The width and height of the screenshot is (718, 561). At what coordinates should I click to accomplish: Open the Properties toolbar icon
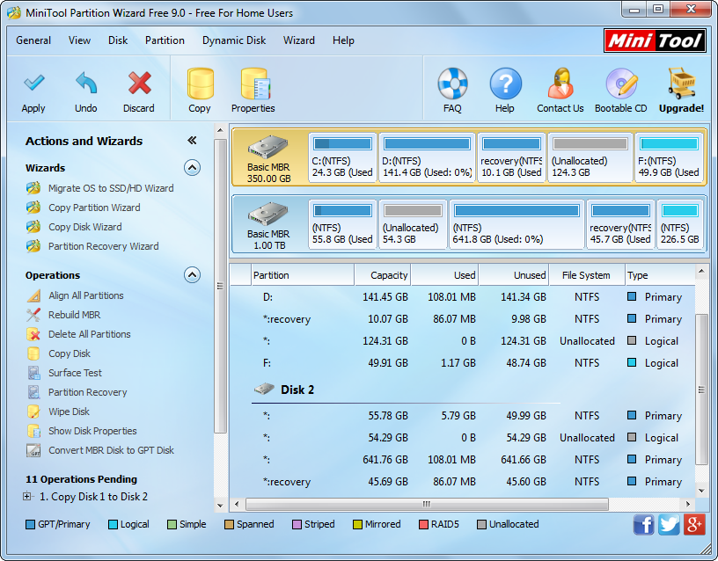click(255, 84)
